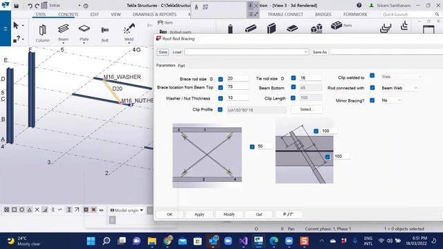The image size is (443, 249).
Task: Click the Get button
Action: pyautogui.click(x=259, y=214)
